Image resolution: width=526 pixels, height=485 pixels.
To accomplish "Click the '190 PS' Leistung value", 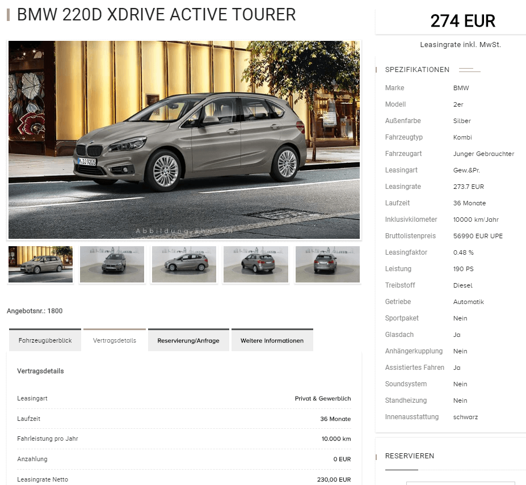I will point(463,269).
